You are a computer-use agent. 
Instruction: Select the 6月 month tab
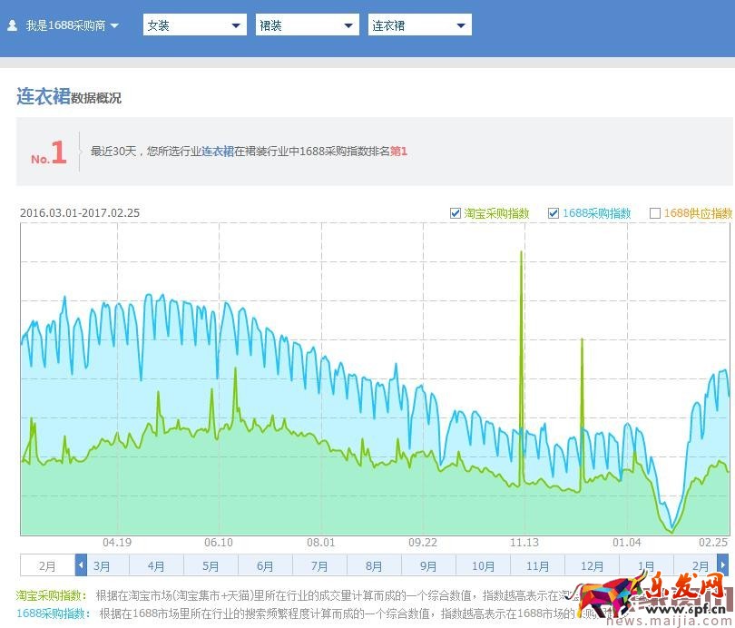[265, 564]
